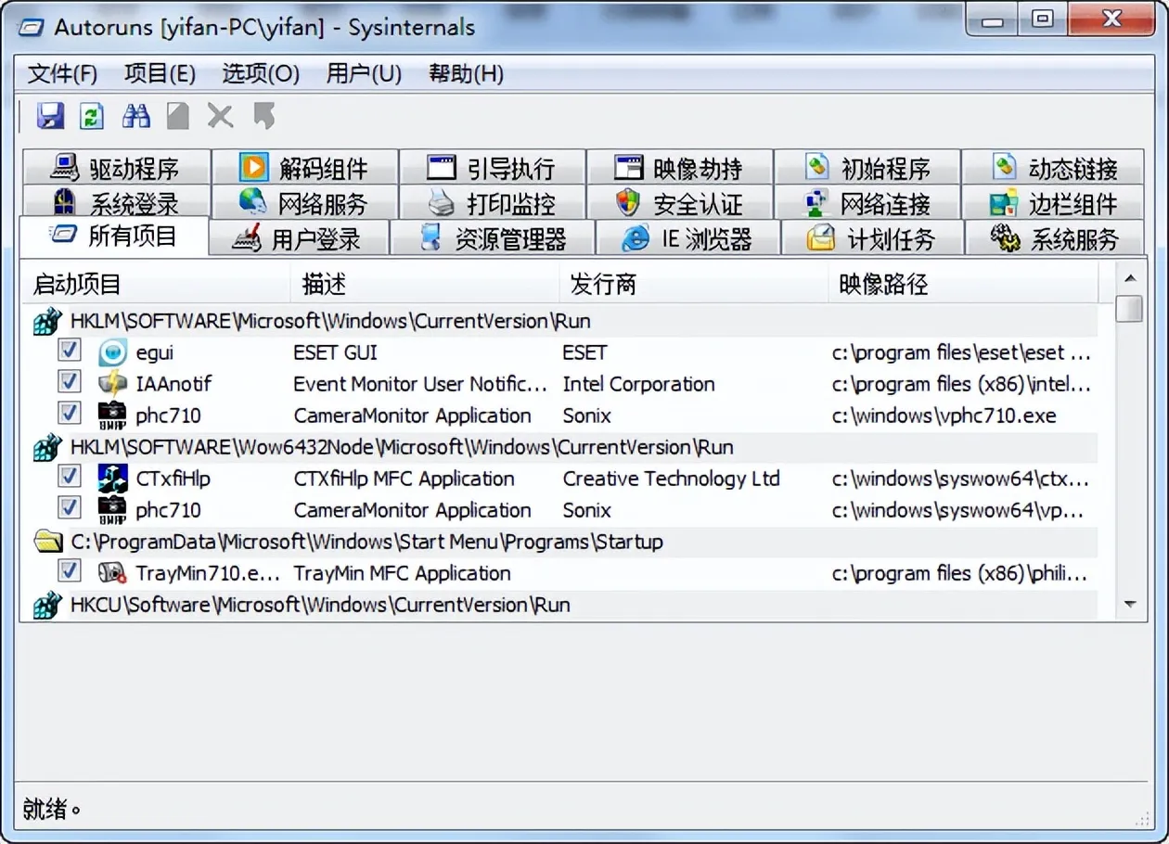
Task: Click registry icon of HKCU Run key
Action: coord(47,605)
